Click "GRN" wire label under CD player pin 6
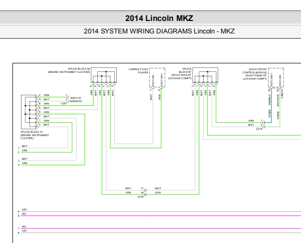The width and height of the screenshot is (301, 243). (160, 97)
